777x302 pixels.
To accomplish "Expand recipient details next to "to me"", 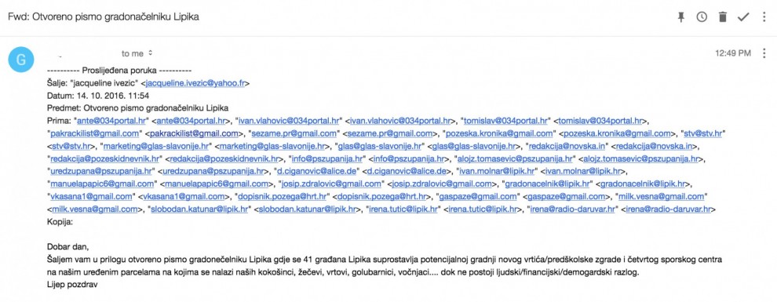I will pos(150,53).
